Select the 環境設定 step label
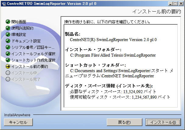This screenshot has height=130, width=185. pyautogui.click(x=19, y=34)
